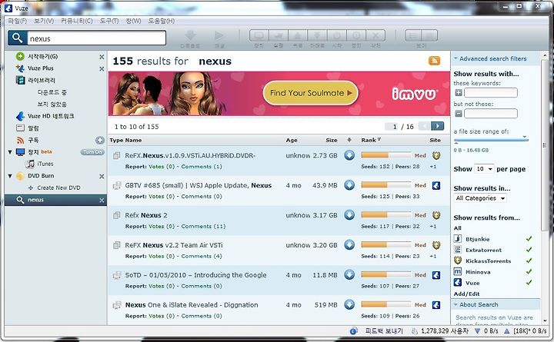Close the nexus search sidebar entry
Screen dimensions: 554x342
click(x=102, y=200)
